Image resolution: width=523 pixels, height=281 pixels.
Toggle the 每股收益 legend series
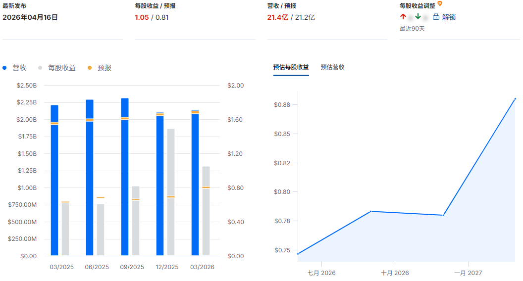[57, 68]
